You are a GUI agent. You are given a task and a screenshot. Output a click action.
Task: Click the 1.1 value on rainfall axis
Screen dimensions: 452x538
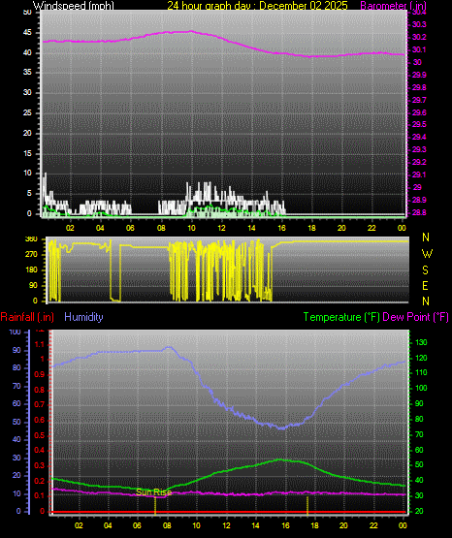(40, 344)
